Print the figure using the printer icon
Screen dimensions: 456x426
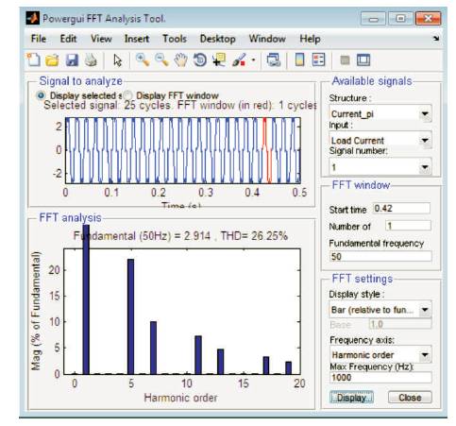[91, 60]
